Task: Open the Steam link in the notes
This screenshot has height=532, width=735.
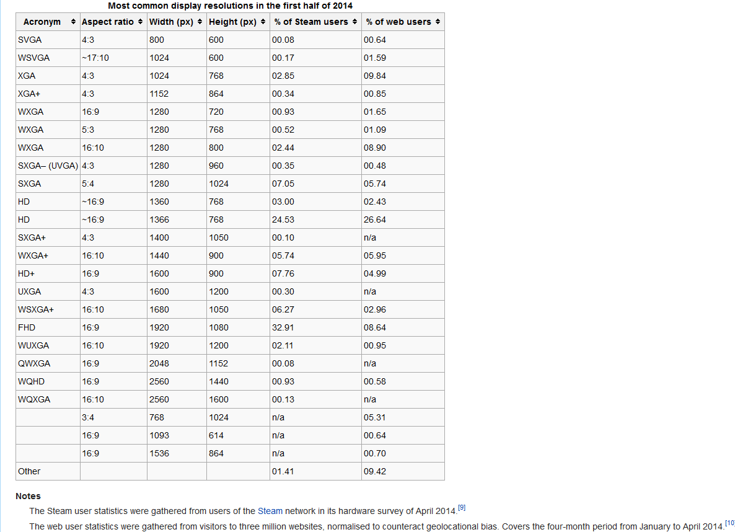Action: point(270,511)
